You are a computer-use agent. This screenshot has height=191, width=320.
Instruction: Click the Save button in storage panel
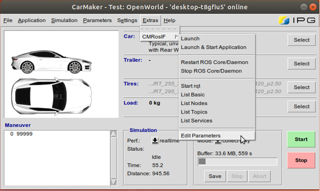point(215,176)
